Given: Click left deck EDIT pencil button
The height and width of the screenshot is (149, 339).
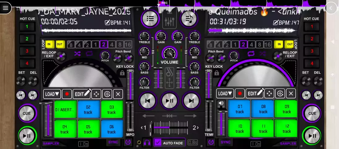Looking at the screenshot, I should pos(82,94).
